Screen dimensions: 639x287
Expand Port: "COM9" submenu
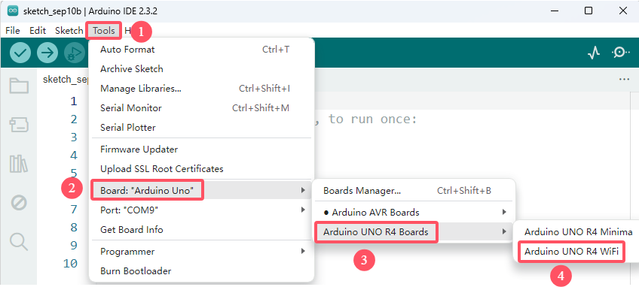tap(201, 210)
